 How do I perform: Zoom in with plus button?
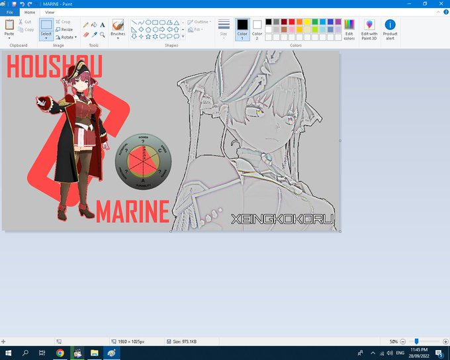click(445, 341)
